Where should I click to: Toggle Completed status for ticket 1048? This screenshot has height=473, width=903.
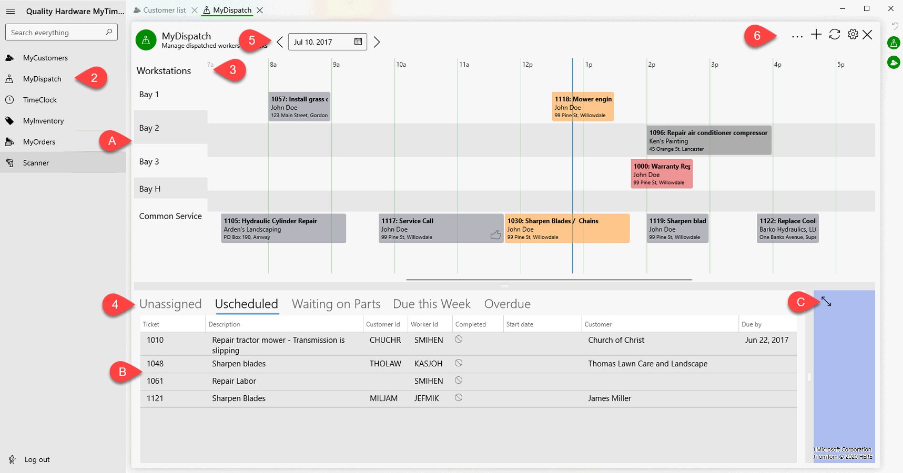pos(459,363)
